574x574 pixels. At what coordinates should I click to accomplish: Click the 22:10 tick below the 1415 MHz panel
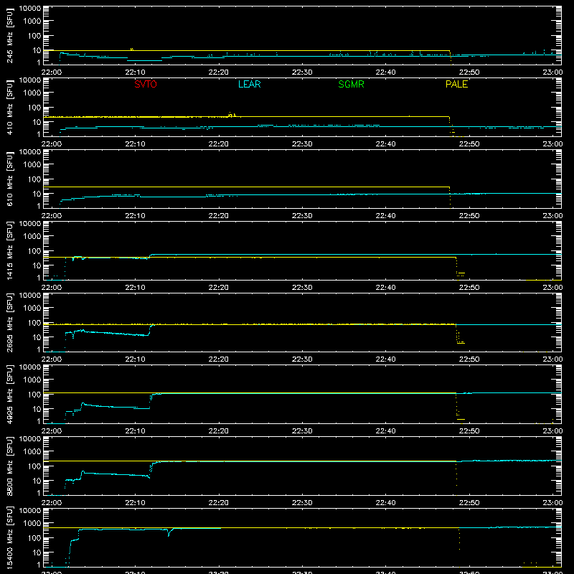point(135,288)
